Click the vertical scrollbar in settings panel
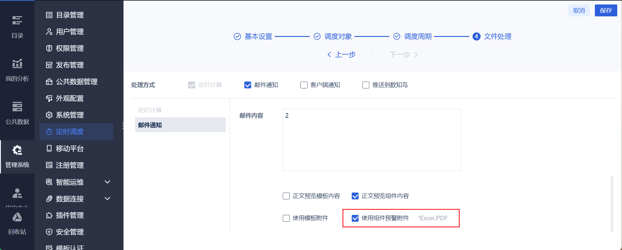622x250 pixels. tap(612, 204)
